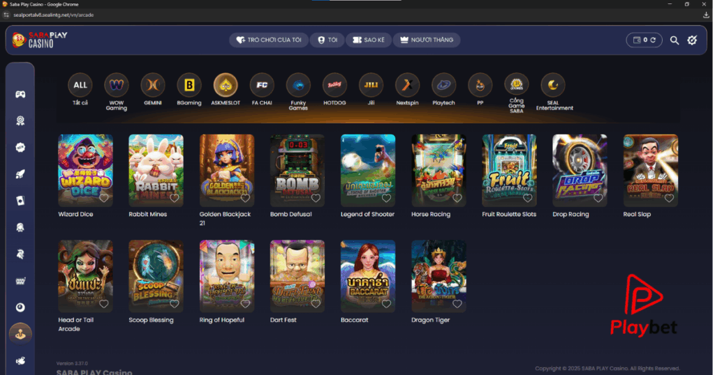Viewport: 715px width, 375px height.
Task: Favorite Golden Blackjack 21 with heart
Action: [x=245, y=198]
